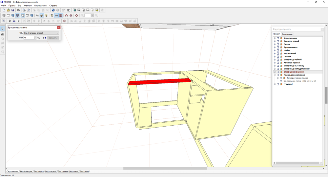Screen dimensions: 328x177
Task: Open print preview with the magnifier-page icon
Action: 29,10
